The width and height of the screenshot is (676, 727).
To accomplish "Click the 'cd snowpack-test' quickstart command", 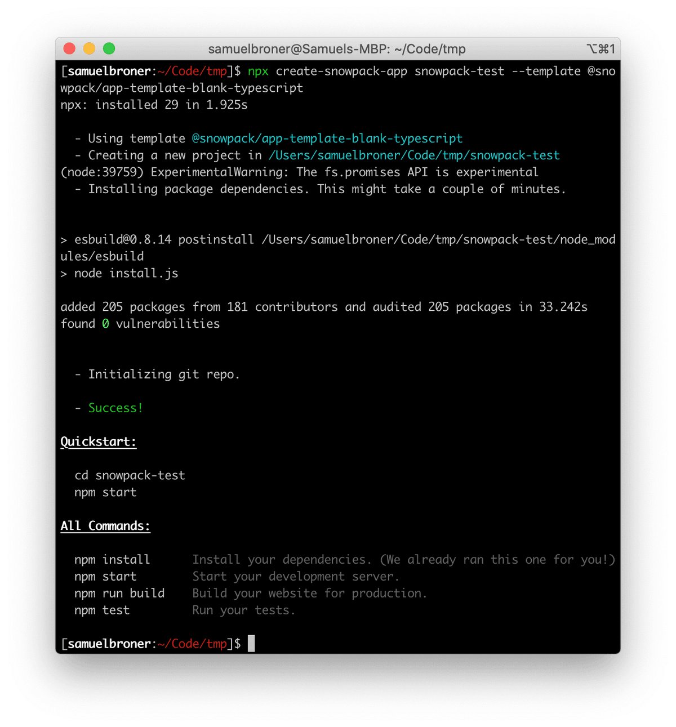I will tap(130, 475).
